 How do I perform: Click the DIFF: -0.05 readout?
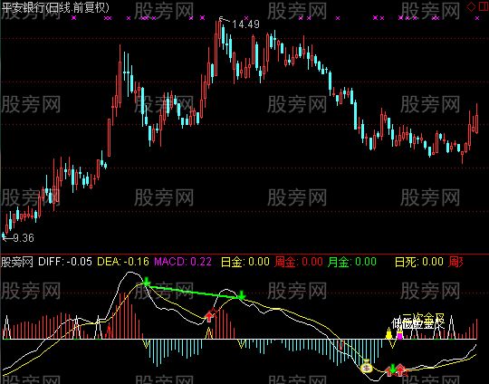tap(65, 262)
